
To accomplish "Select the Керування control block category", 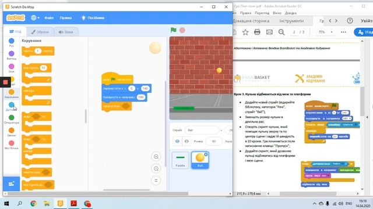I will (x=12, y=93).
